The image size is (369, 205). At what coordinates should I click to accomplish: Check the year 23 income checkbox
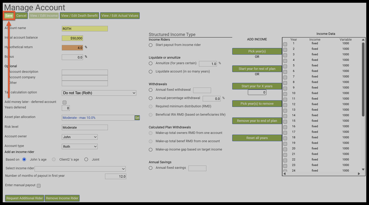(x=285, y=166)
